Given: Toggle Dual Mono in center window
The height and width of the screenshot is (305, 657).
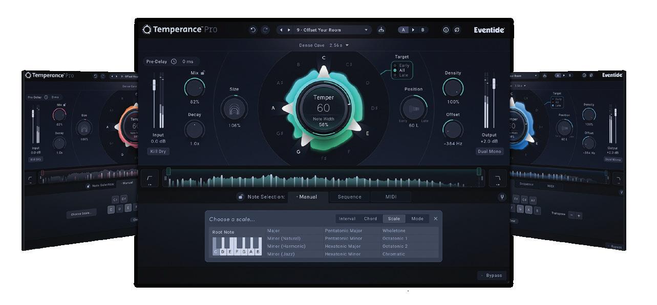Looking at the screenshot, I should [490, 151].
